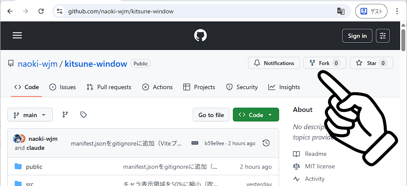The image size is (407, 186).
Task: Open claude co-author link
Action: [35, 148]
